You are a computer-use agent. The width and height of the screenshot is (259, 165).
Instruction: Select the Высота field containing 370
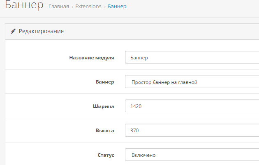192,131
